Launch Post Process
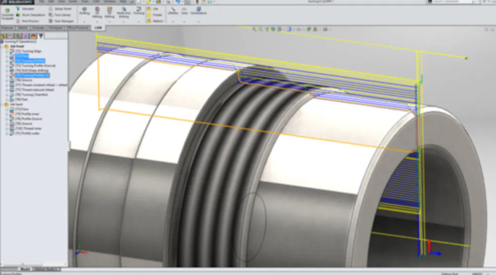496x275 pixels. coord(27,21)
